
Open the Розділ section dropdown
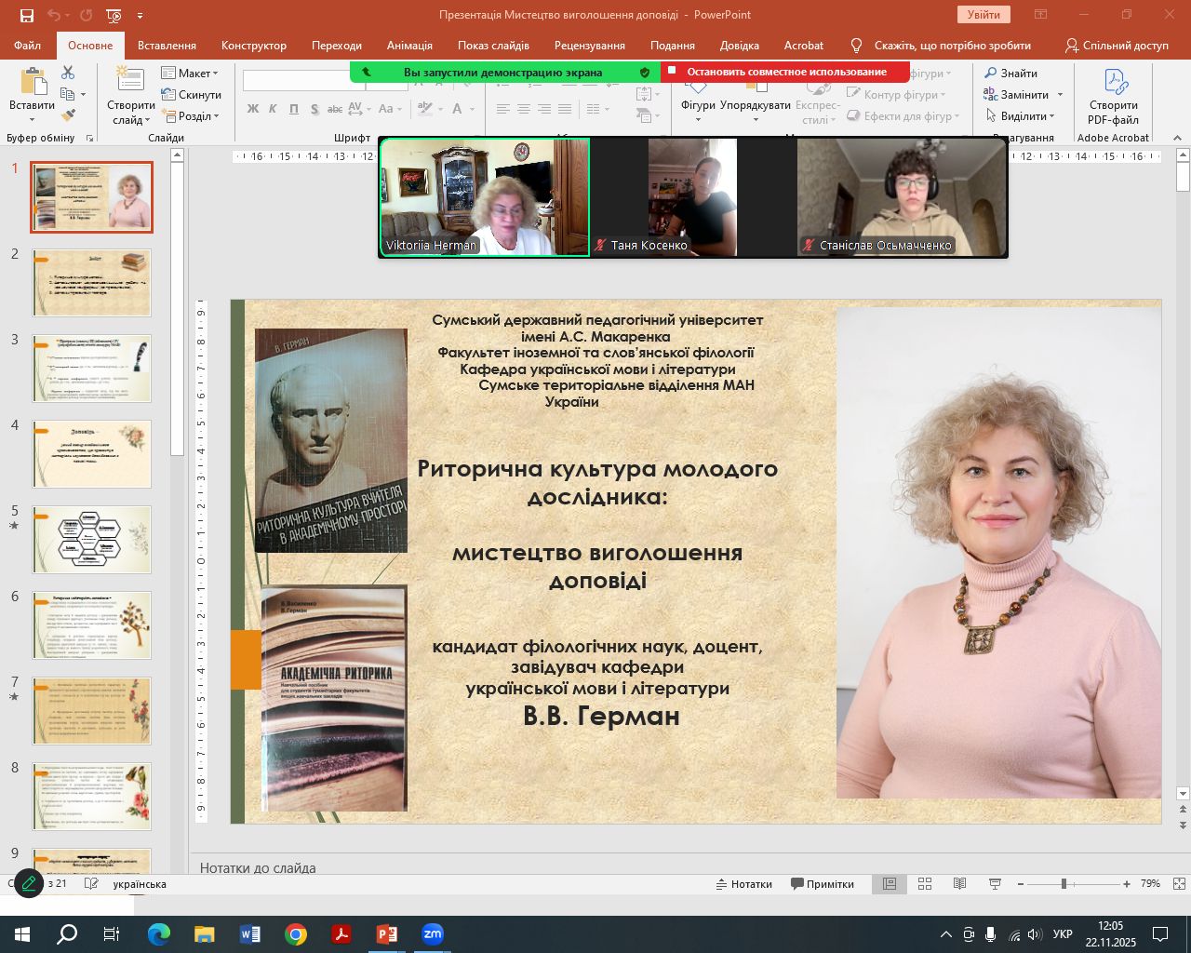pos(192,116)
